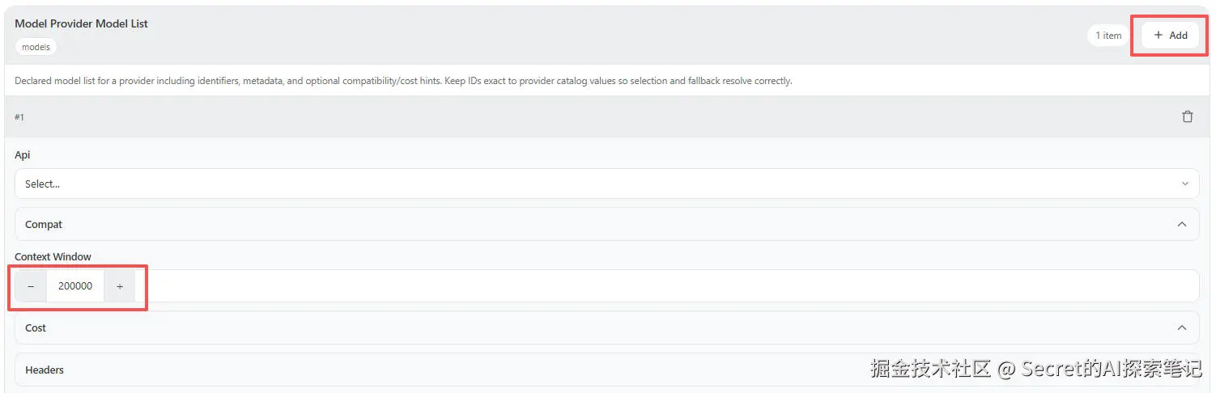Click the plus icon inside Add button
This screenshot has height=393, width=1216.
pyautogui.click(x=1159, y=36)
